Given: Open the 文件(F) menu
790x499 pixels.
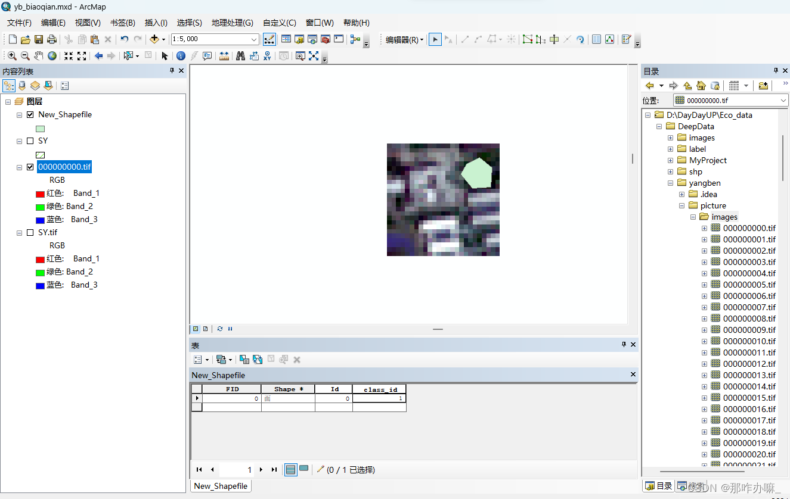Looking at the screenshot, I should click(x=19, y=23).
